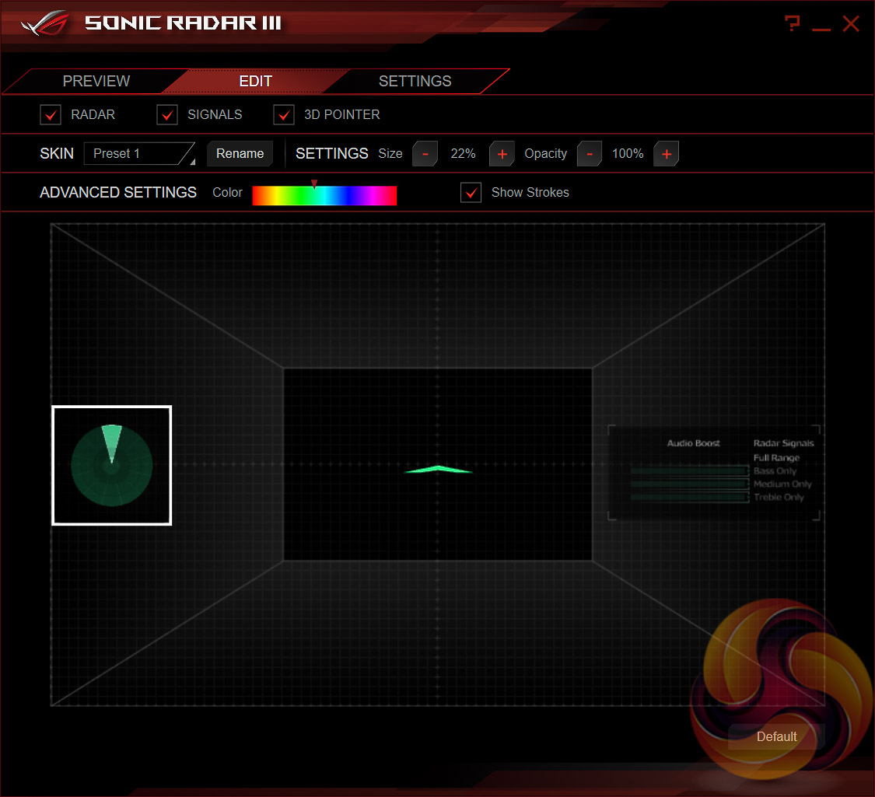
Task: Switch to the PREVIEW tab
Action: point(96,82)
